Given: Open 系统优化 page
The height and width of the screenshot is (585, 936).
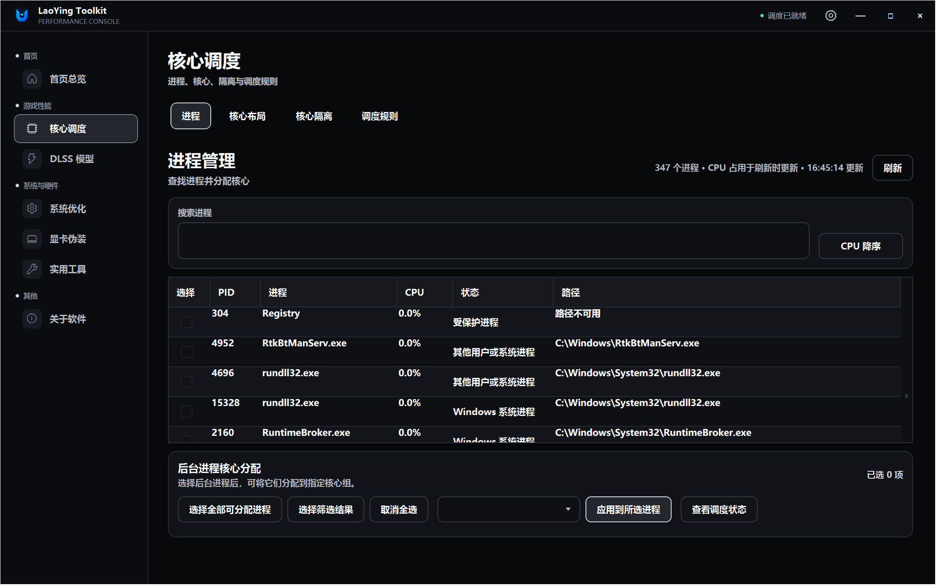Looking at the screenshot, I should pos(76,208).
